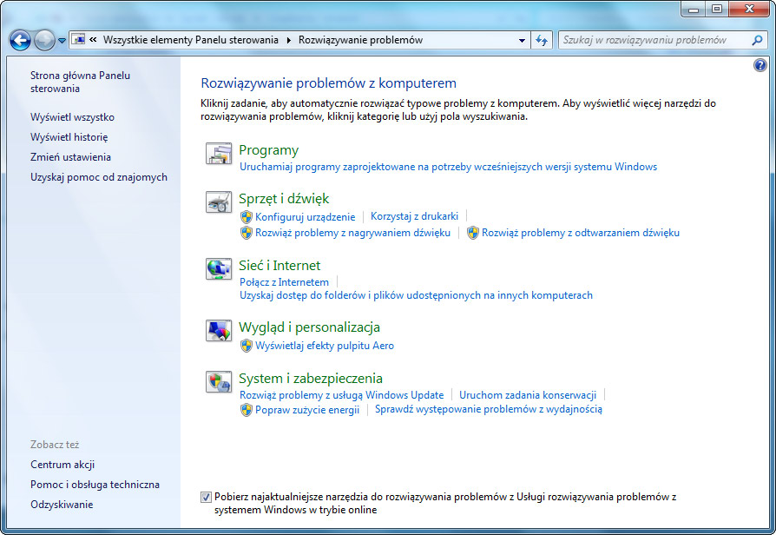Click the Refresh button beside address bar
Image resolution: width=776 pixels, height=535 pixels.
pos(542,40)
